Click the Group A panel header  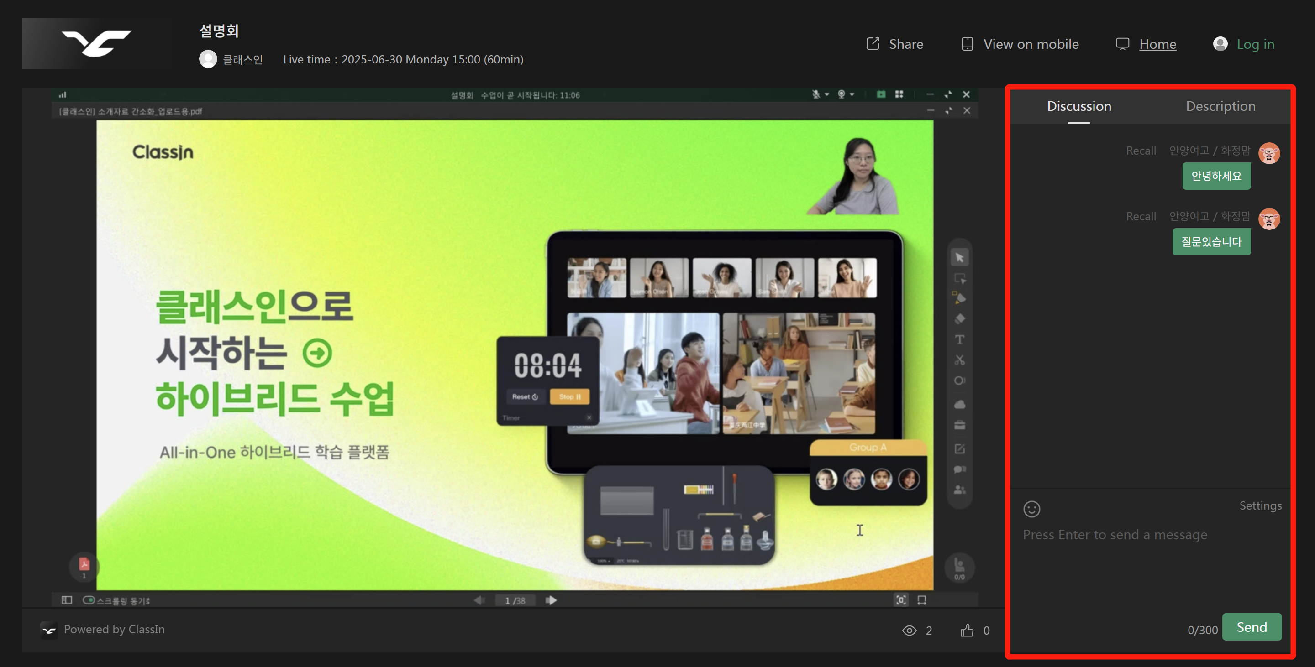[x=868, y=447]
